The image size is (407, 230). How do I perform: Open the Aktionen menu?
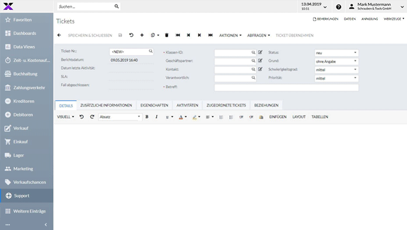[x=230, y=36]
